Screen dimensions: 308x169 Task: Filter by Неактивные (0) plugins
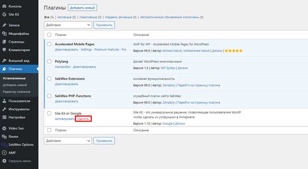pos(90,17)
